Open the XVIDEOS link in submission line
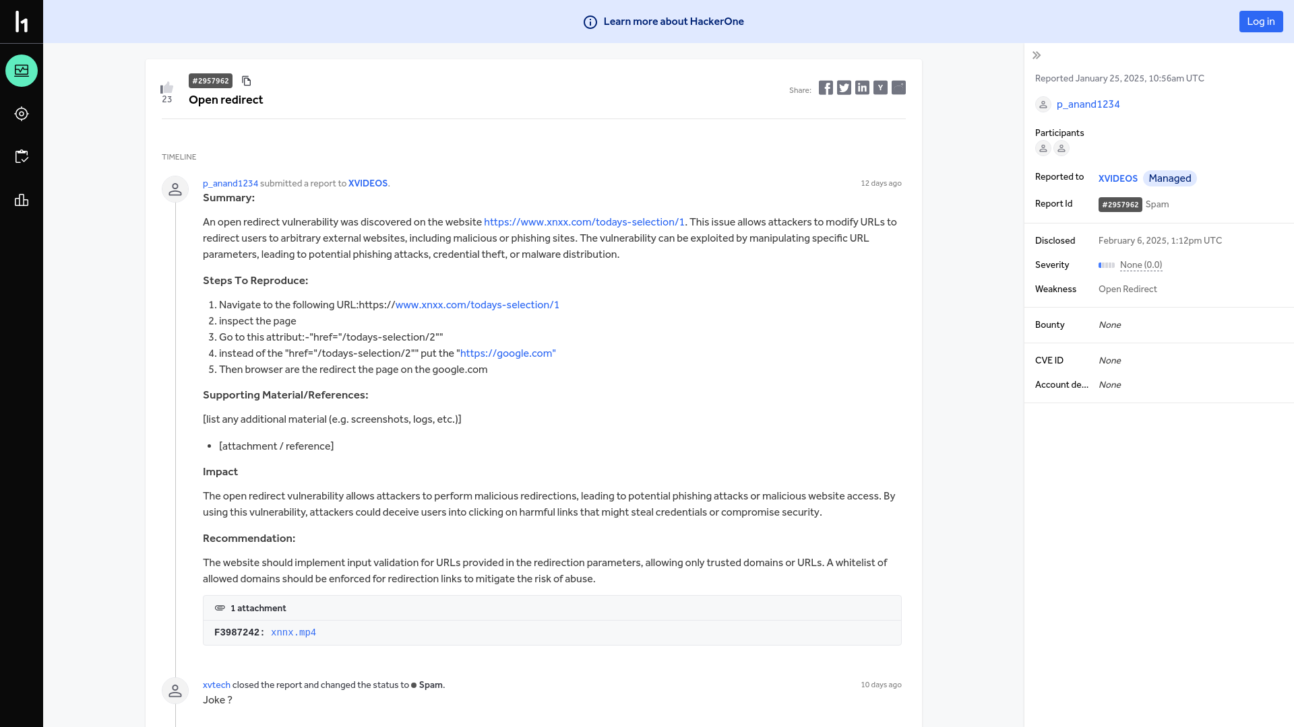The height and width of the screenshot is (727, 1294). (368, 183)
